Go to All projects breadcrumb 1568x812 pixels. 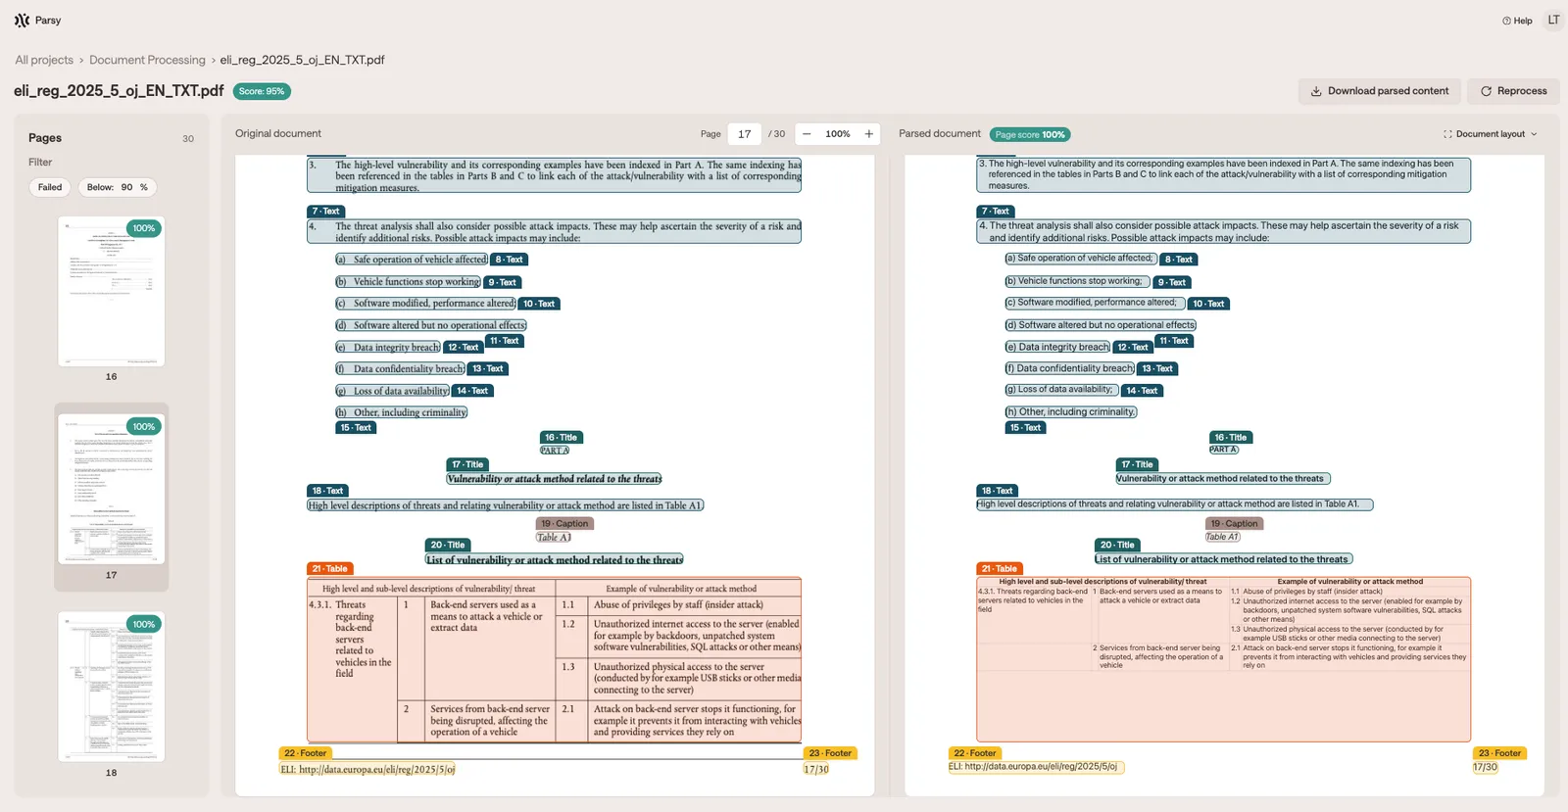coord(44,60)
